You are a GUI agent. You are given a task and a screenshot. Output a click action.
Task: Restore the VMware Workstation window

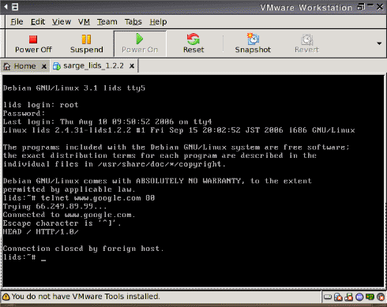pos(361,6)
